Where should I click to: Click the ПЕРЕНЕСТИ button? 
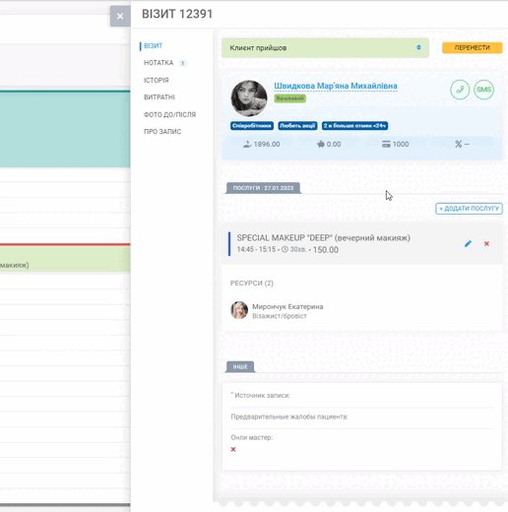tap(473, 47)
